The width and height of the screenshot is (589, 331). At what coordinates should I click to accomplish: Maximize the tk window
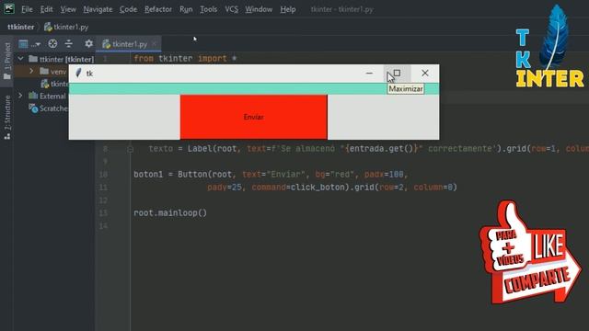click(x=397, y=74)
